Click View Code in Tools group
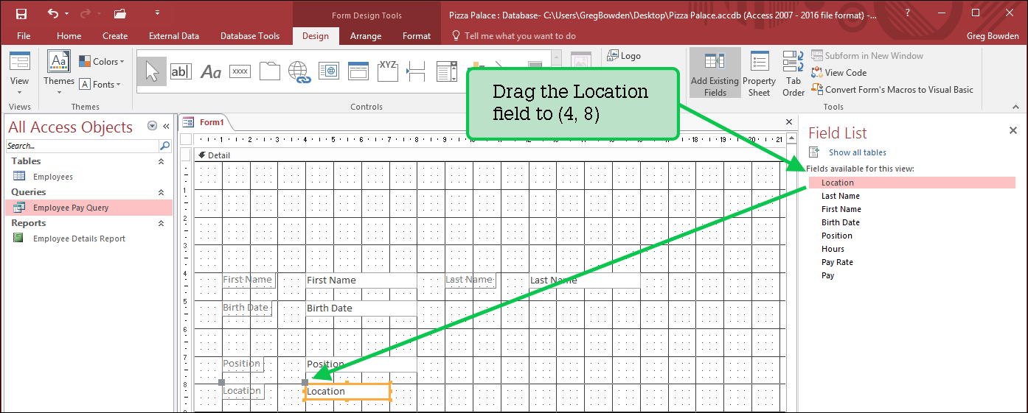This screenshot has width=1028, height=413. (x=838, y=72)
